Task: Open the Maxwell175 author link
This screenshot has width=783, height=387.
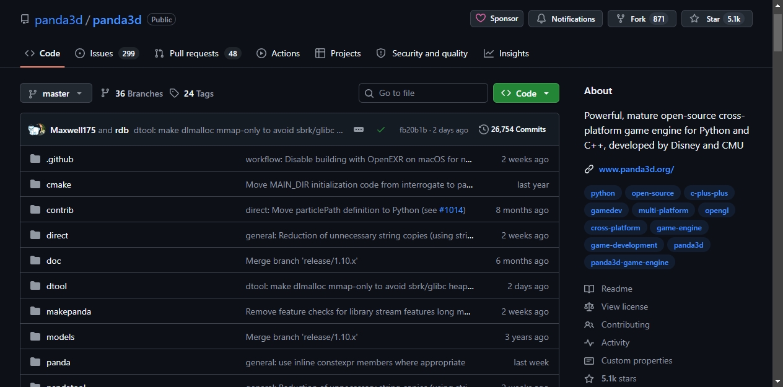Action: pyautogui.click(x=72, y=130)
